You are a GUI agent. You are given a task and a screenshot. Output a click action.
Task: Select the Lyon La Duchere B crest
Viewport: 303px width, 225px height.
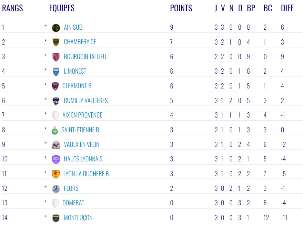(56, 174)
